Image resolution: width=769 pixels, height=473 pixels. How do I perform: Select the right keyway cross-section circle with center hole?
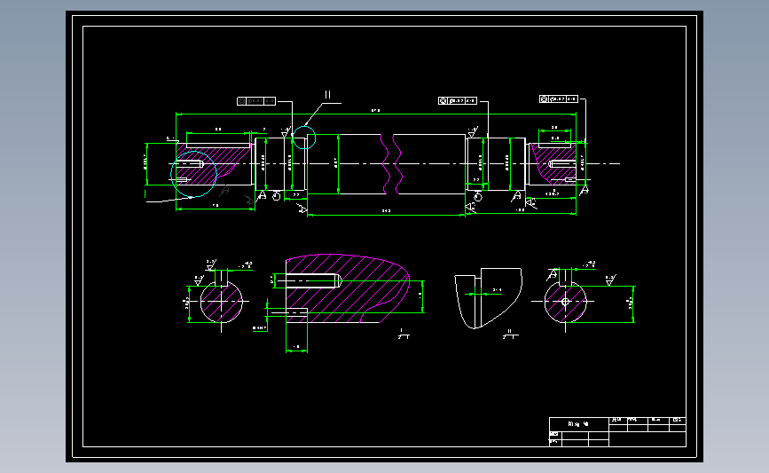coord(566,301)
